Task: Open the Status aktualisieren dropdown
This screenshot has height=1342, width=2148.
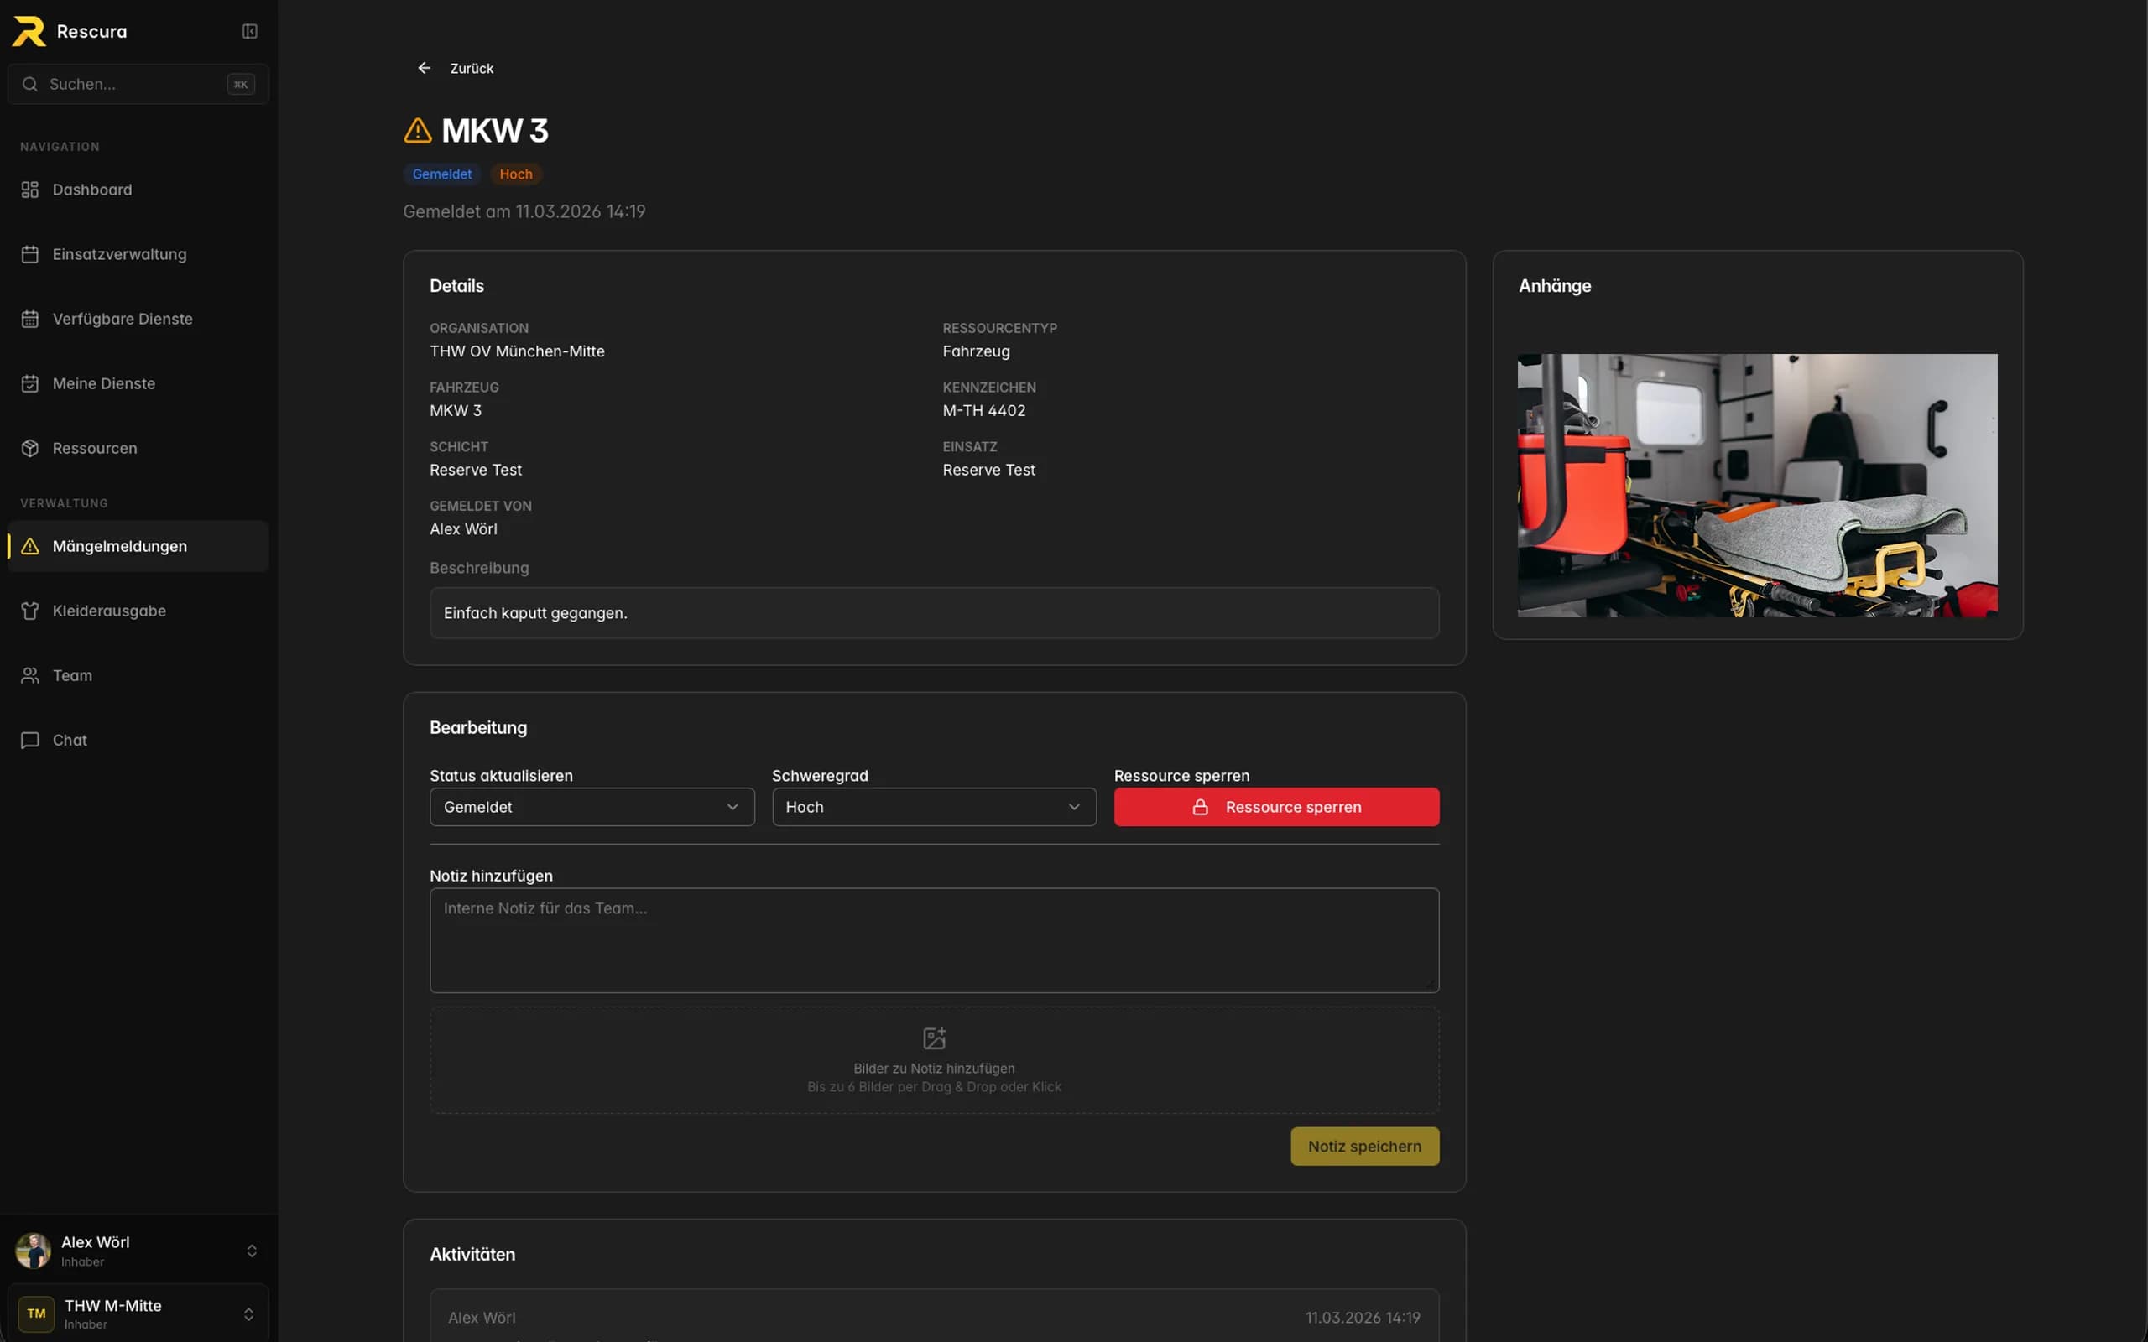Action: [592, 807]
